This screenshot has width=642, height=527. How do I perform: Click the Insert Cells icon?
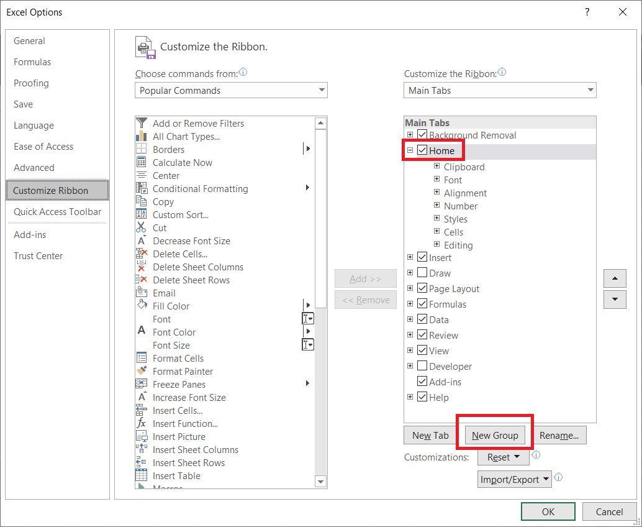(142, 410)
